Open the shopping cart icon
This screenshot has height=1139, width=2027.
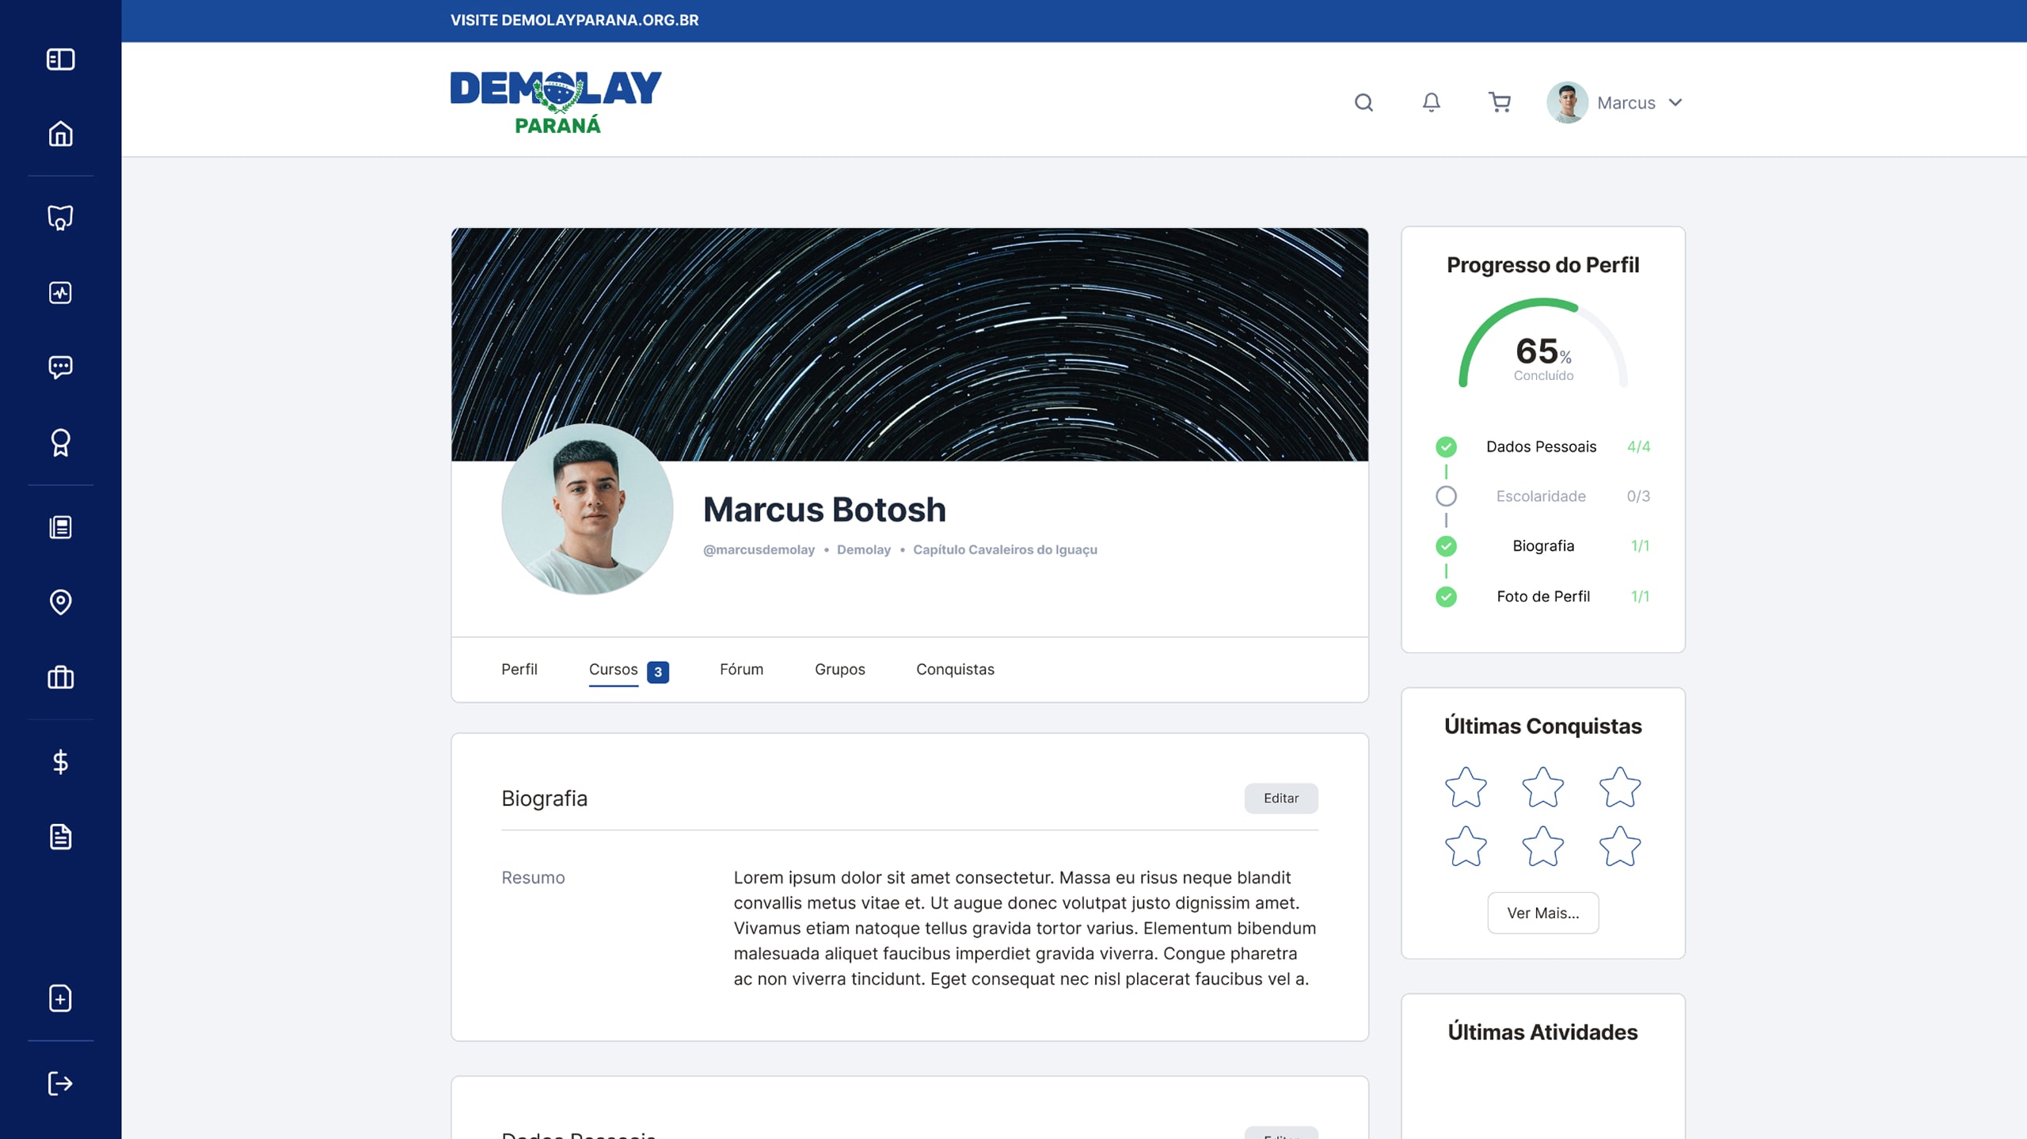pyautogui.click(x=1499, y=102)
